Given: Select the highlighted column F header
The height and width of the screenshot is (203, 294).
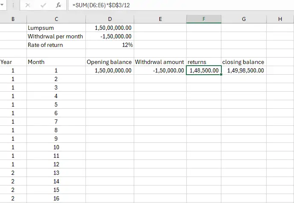Looking at the screenshot, I should tap(204, 19).
